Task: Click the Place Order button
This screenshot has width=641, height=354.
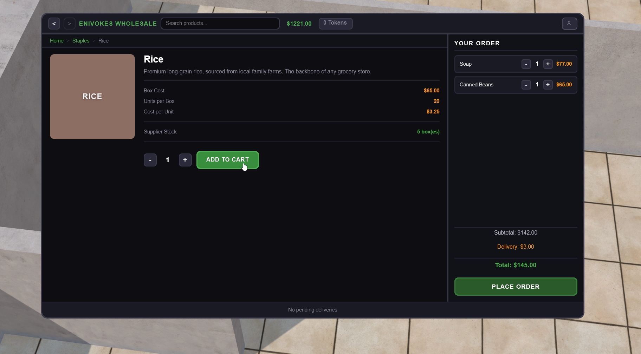Action: 516,287
